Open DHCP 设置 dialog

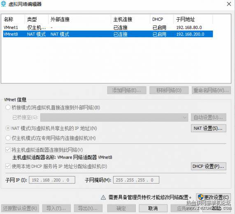209,166
